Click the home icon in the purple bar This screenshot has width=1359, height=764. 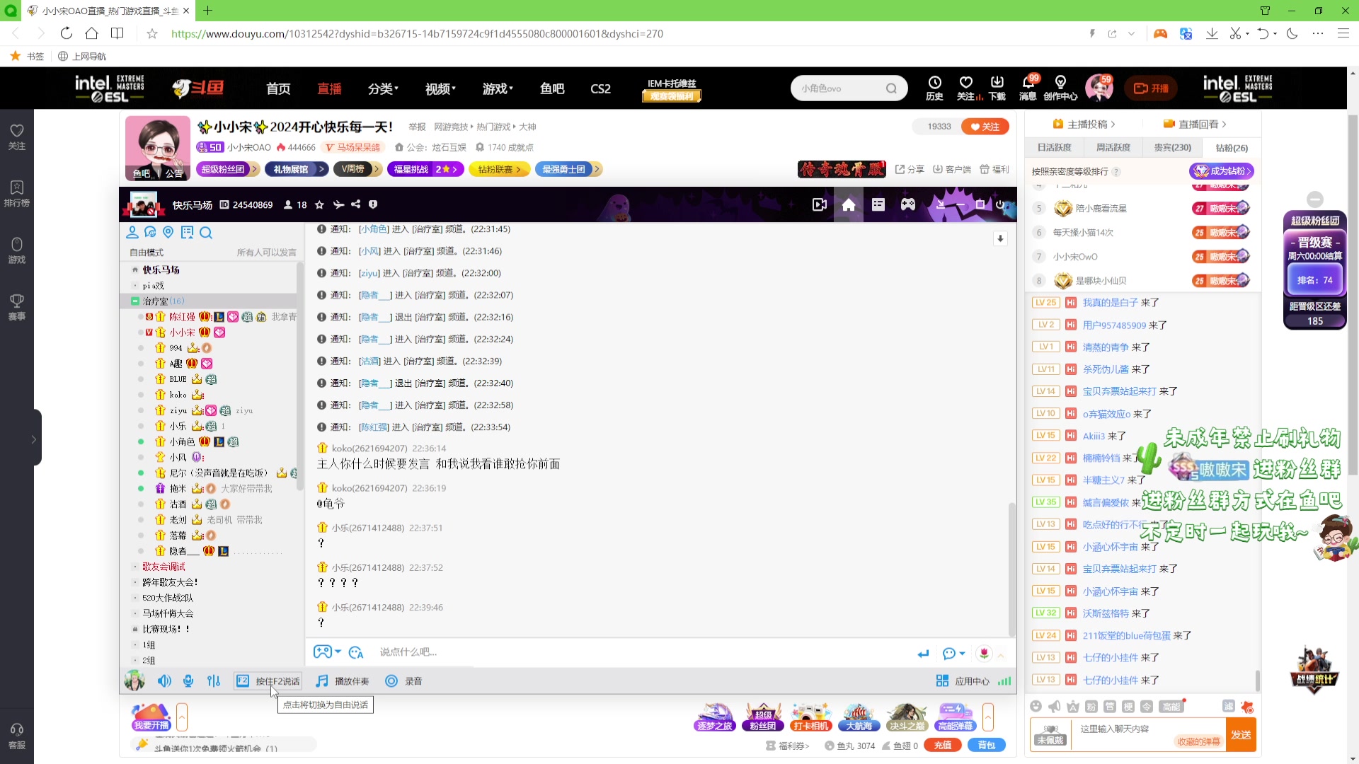point(849,205)
